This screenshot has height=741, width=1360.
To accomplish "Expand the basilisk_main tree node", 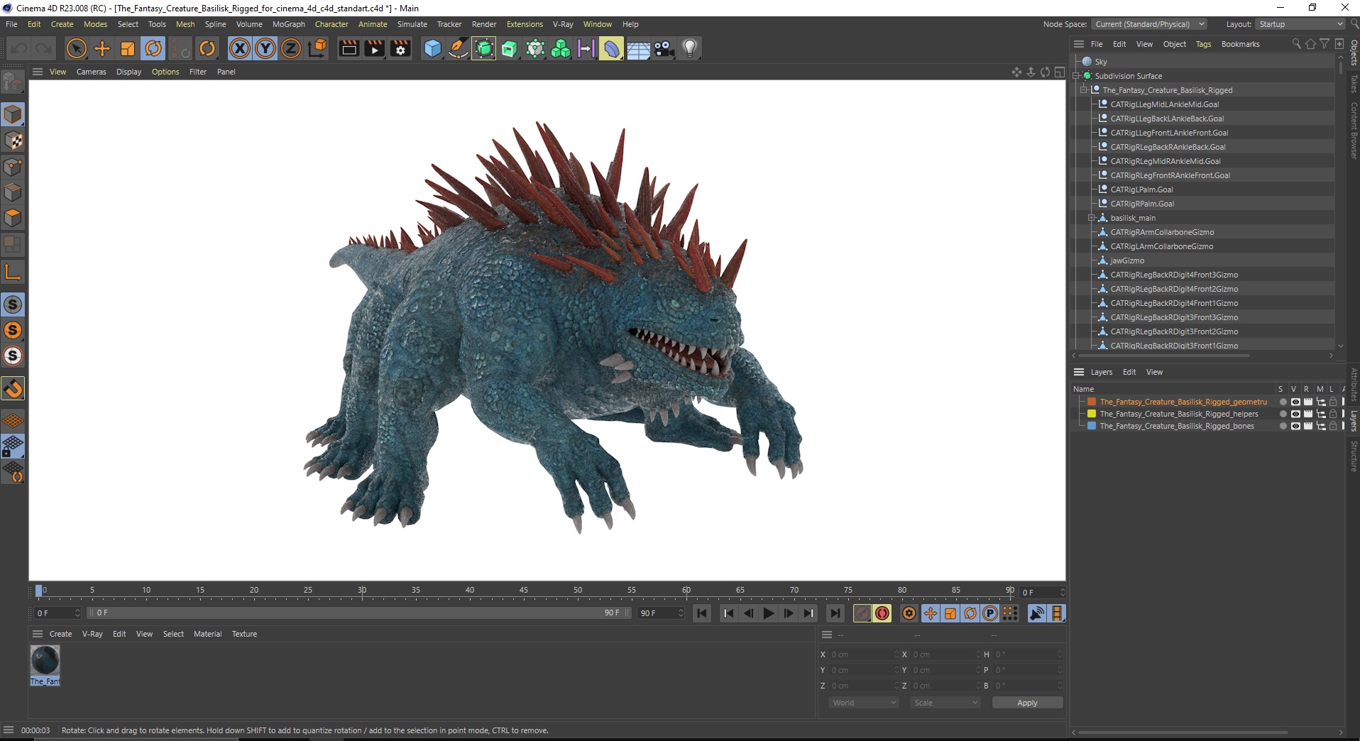I will tap(1092, 218).
